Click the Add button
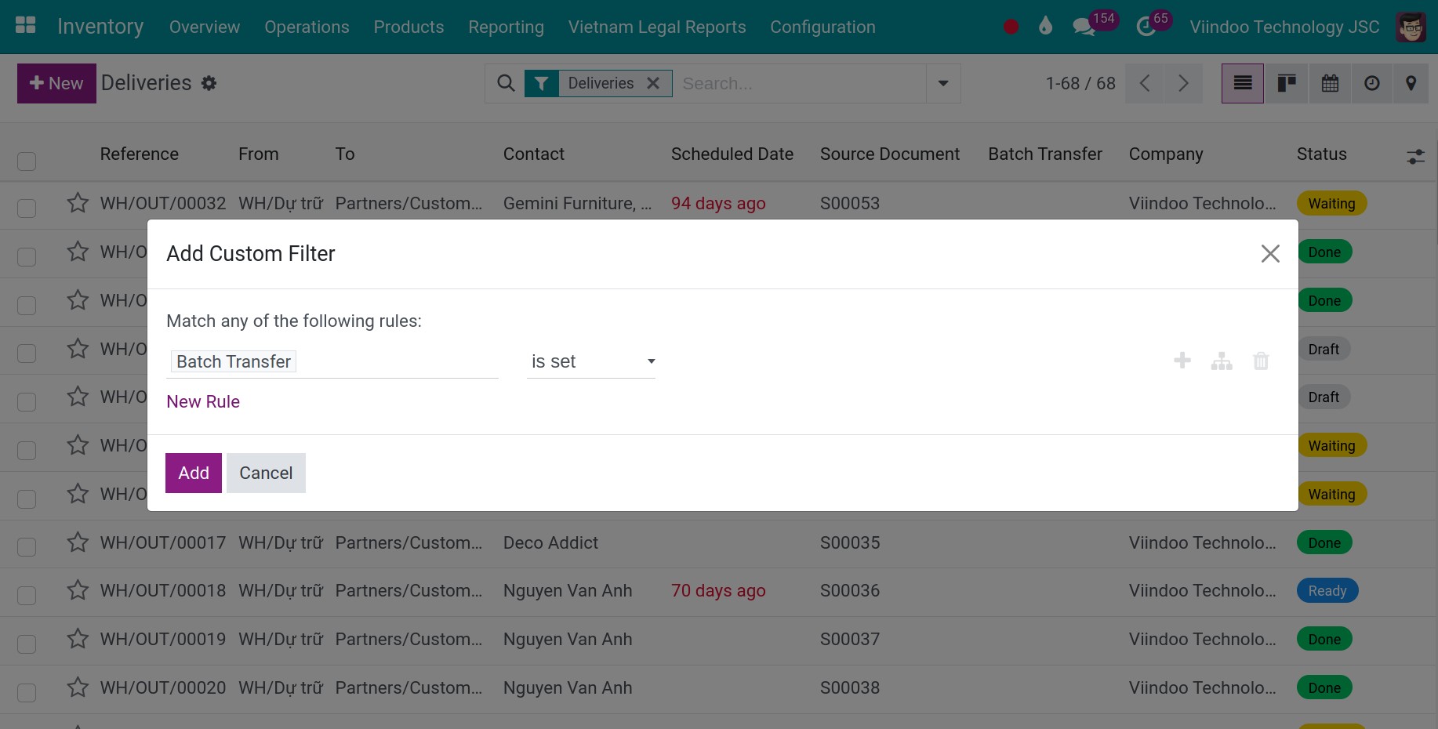The image size is (1438, 729). pyautogui.click(x=194, y=473)
